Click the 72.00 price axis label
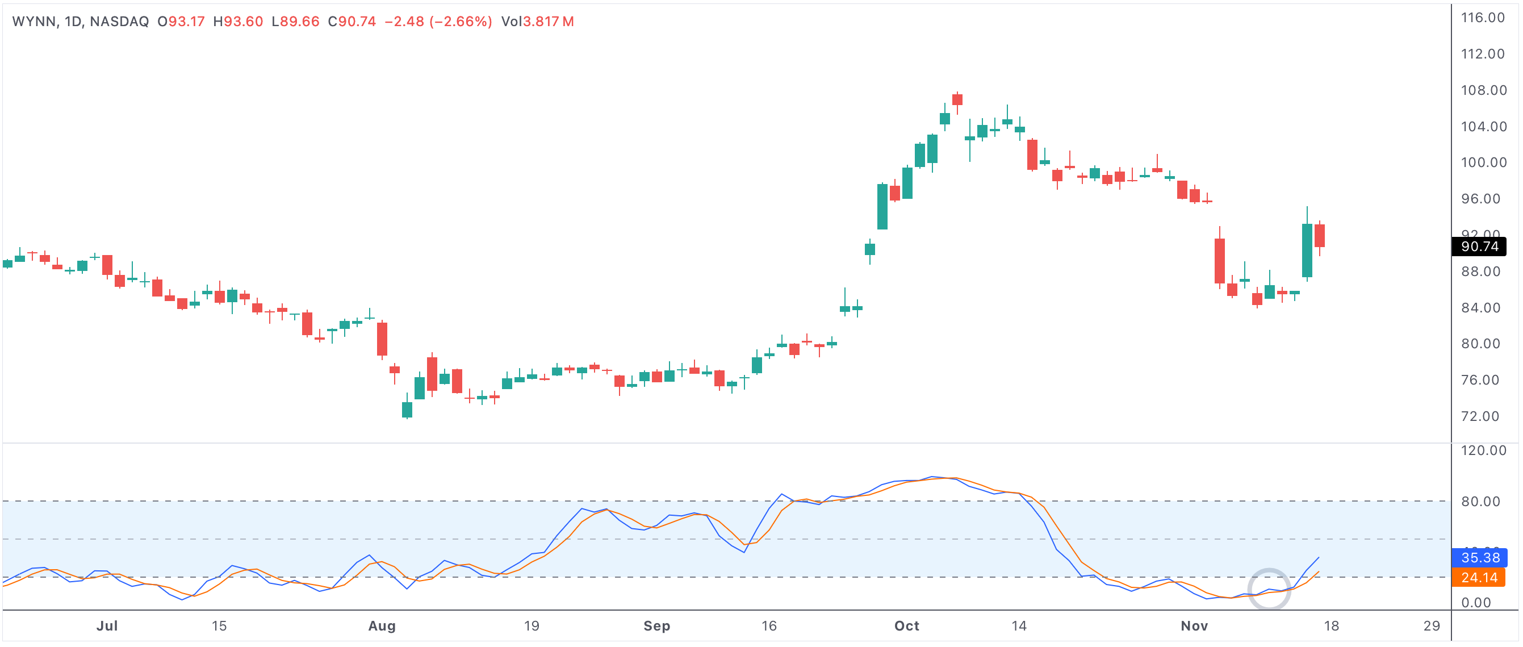1523x647 pixels. [1480, 416]
